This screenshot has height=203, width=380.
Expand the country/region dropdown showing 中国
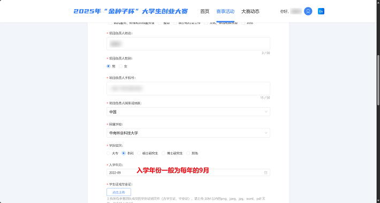pos(188,112)
